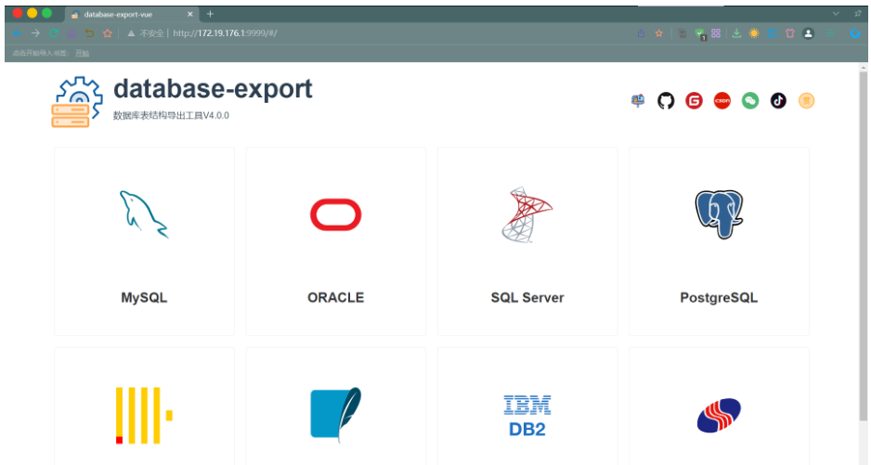The height and width of the screenshot is (465, 871).
Task: Click the yellow bars ClickHouse logo
Action: (x=143, y=415)
